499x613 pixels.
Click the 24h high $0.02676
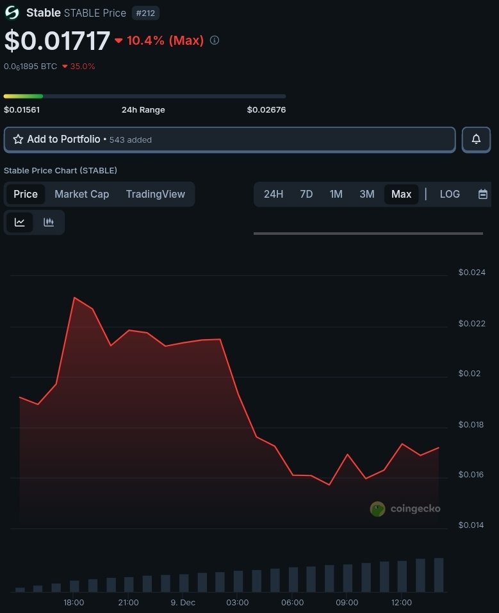(x=266, y=110)
